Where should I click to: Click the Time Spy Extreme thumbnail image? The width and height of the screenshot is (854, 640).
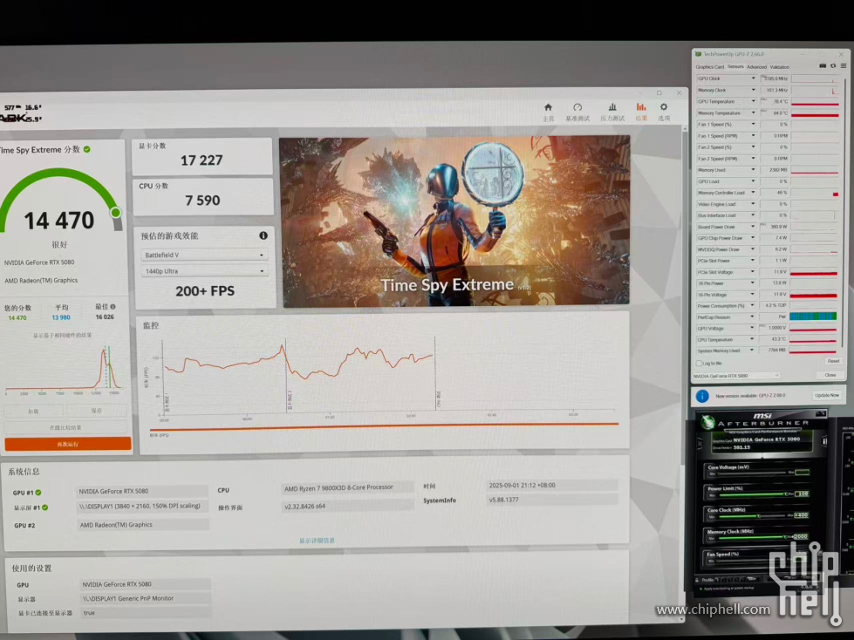[454, 221]
